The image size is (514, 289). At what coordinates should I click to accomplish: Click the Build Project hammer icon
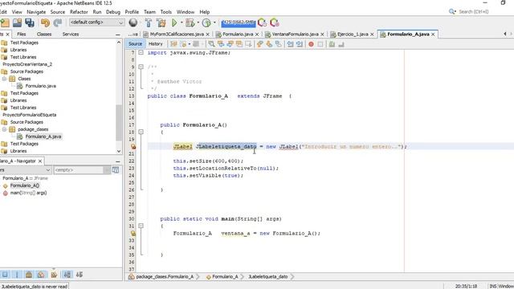(148, 22)
